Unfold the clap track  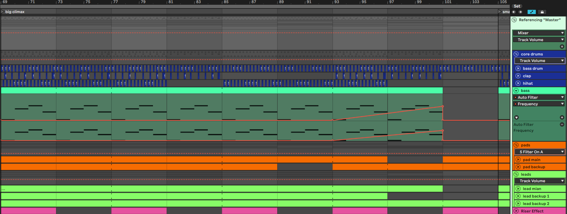(518, 76)
